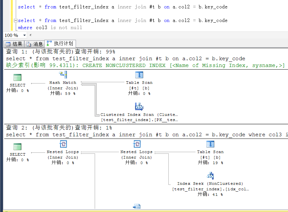The image size is (288, 212).
Task: Click the Index Seek (NonClustered) operator icon
Action: point(210,176)
